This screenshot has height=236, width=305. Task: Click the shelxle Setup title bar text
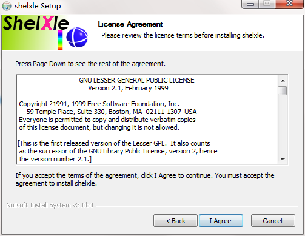pos(38,6)
